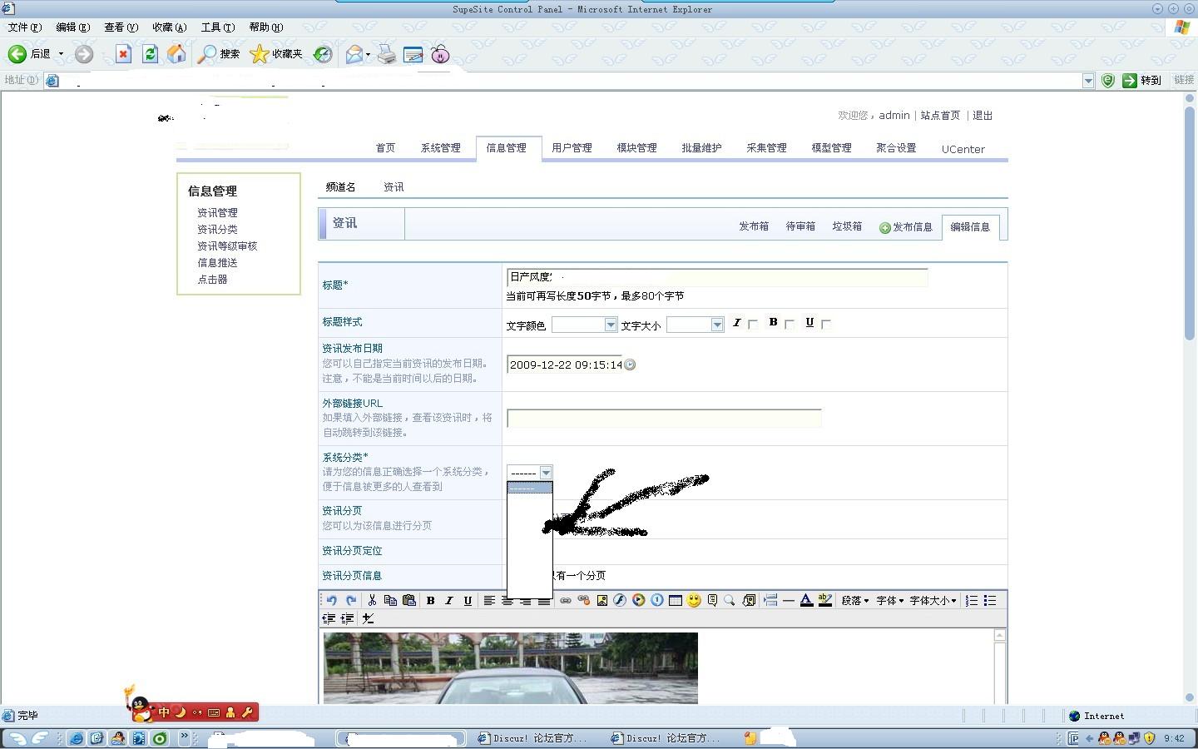Open the 文件 menu
The image size is (1198, 749).
pos(24,27)
